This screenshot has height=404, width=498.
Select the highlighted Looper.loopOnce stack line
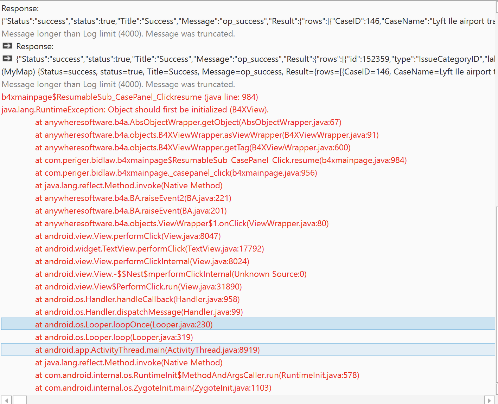(x=248, y=324)
